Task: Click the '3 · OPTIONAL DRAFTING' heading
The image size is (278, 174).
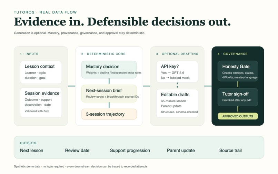Action: (177, 54)
